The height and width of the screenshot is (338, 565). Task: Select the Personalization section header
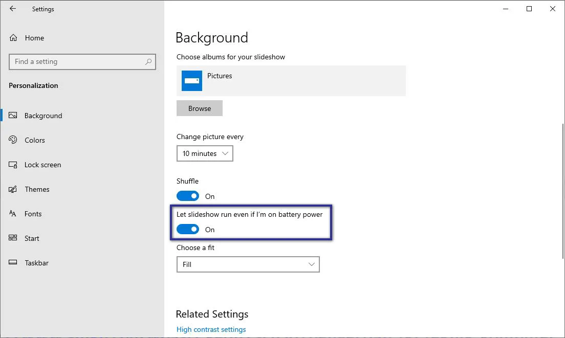click(33, 85)
